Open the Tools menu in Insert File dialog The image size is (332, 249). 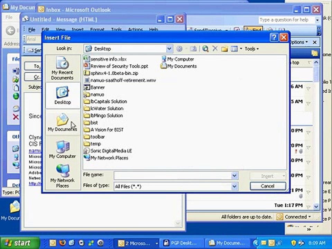click(251, 49)
